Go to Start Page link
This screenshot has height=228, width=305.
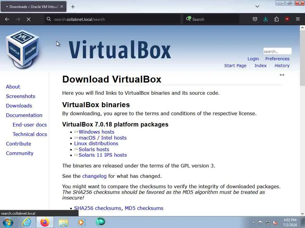(x=235, y=66)
